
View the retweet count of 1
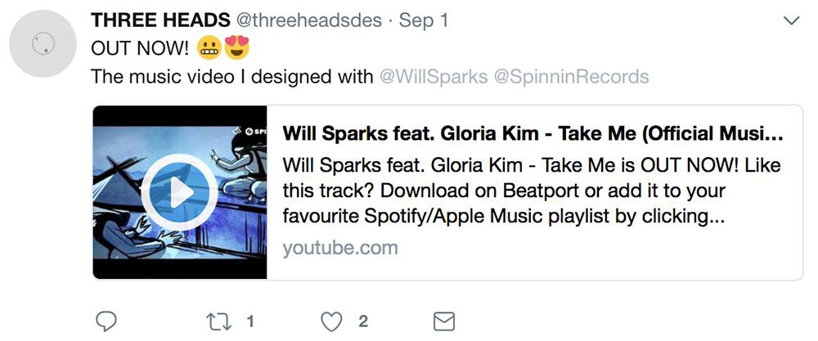(250, 321)
